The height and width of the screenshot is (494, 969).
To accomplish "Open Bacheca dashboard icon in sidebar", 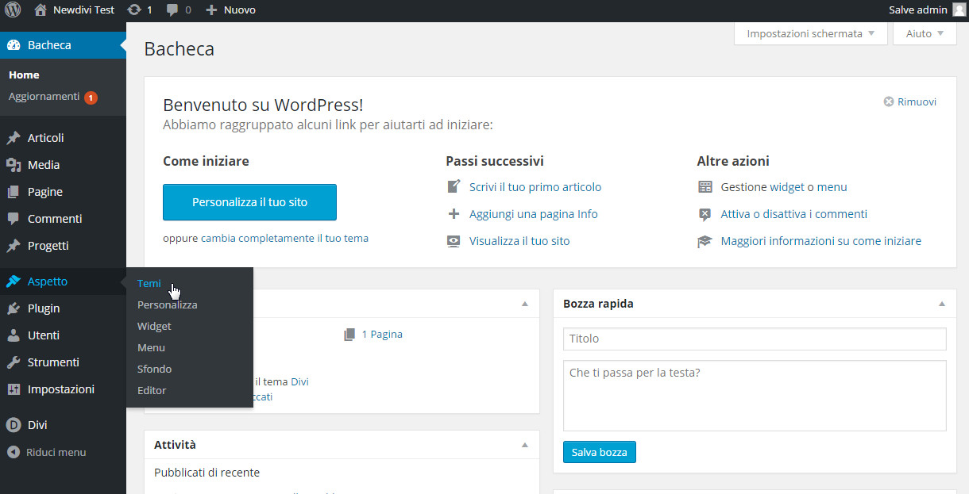I will (x=14, y=45).
